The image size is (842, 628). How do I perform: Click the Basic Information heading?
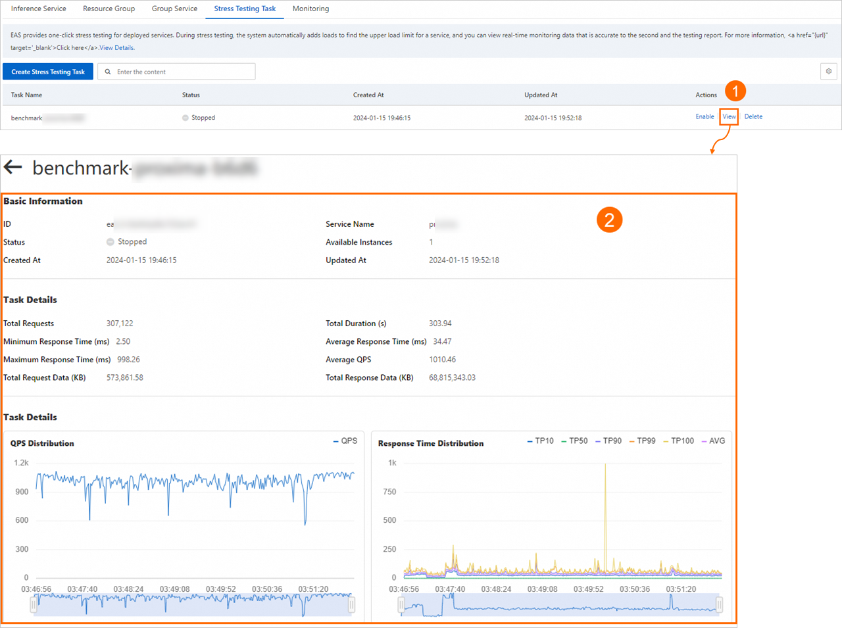coord(43,201)
